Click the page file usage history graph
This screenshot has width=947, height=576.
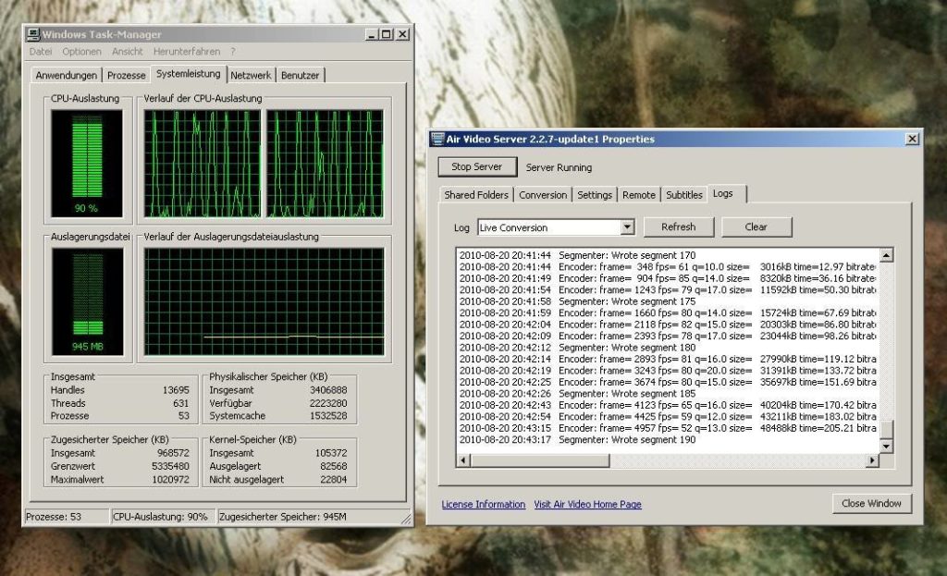264,301
